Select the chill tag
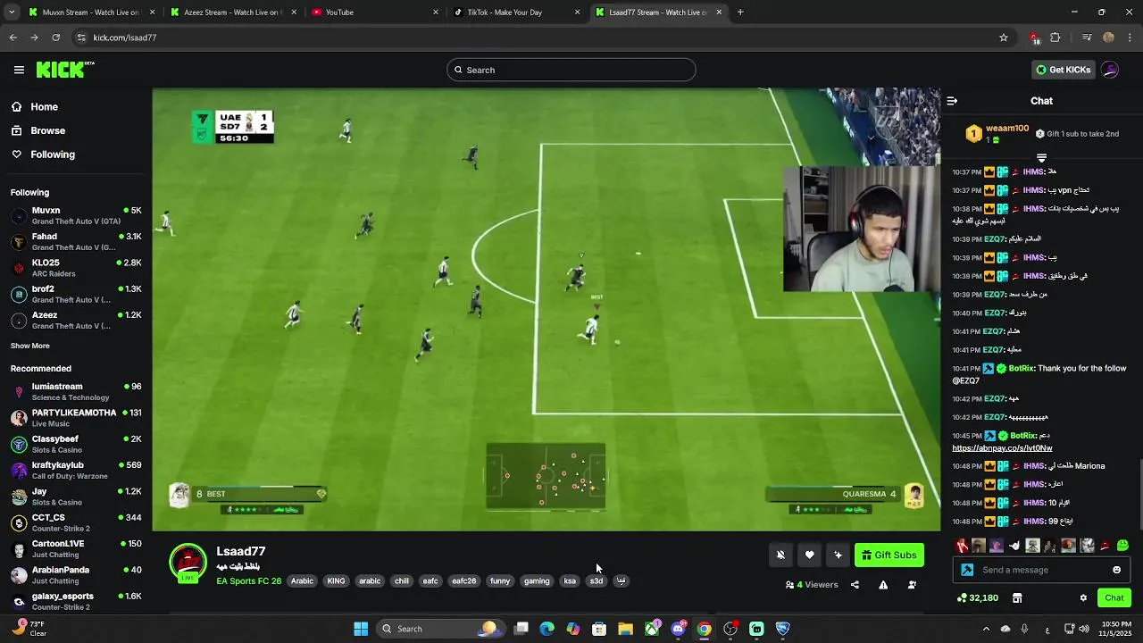This screenshot has height=643, width=1143. tap(402, 581)
